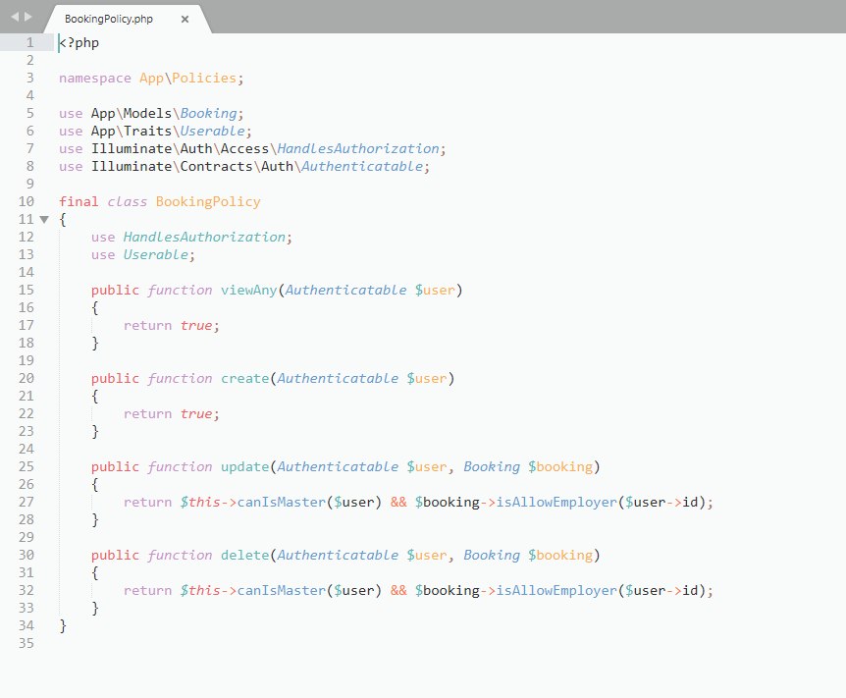Click 'Authenticatable' in line 8 import
Image resolution: width=846 pixels, height=698 pixels.
(x=362, y=166)
